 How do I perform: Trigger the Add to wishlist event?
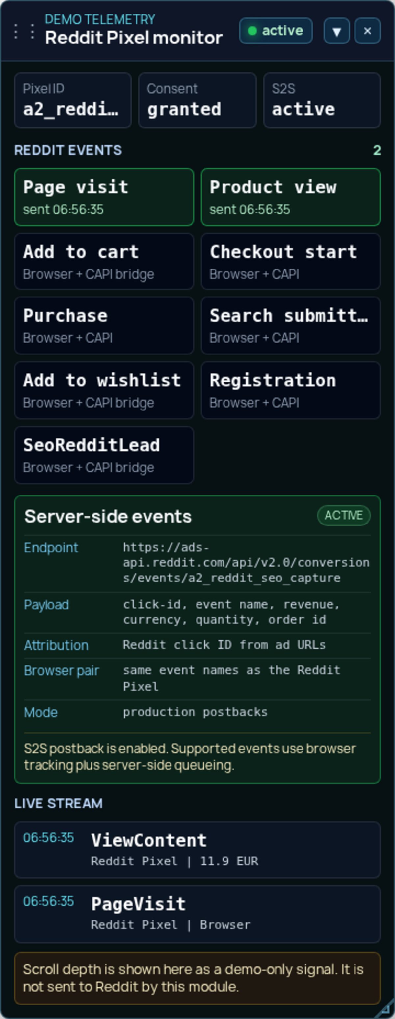point(104,390)
